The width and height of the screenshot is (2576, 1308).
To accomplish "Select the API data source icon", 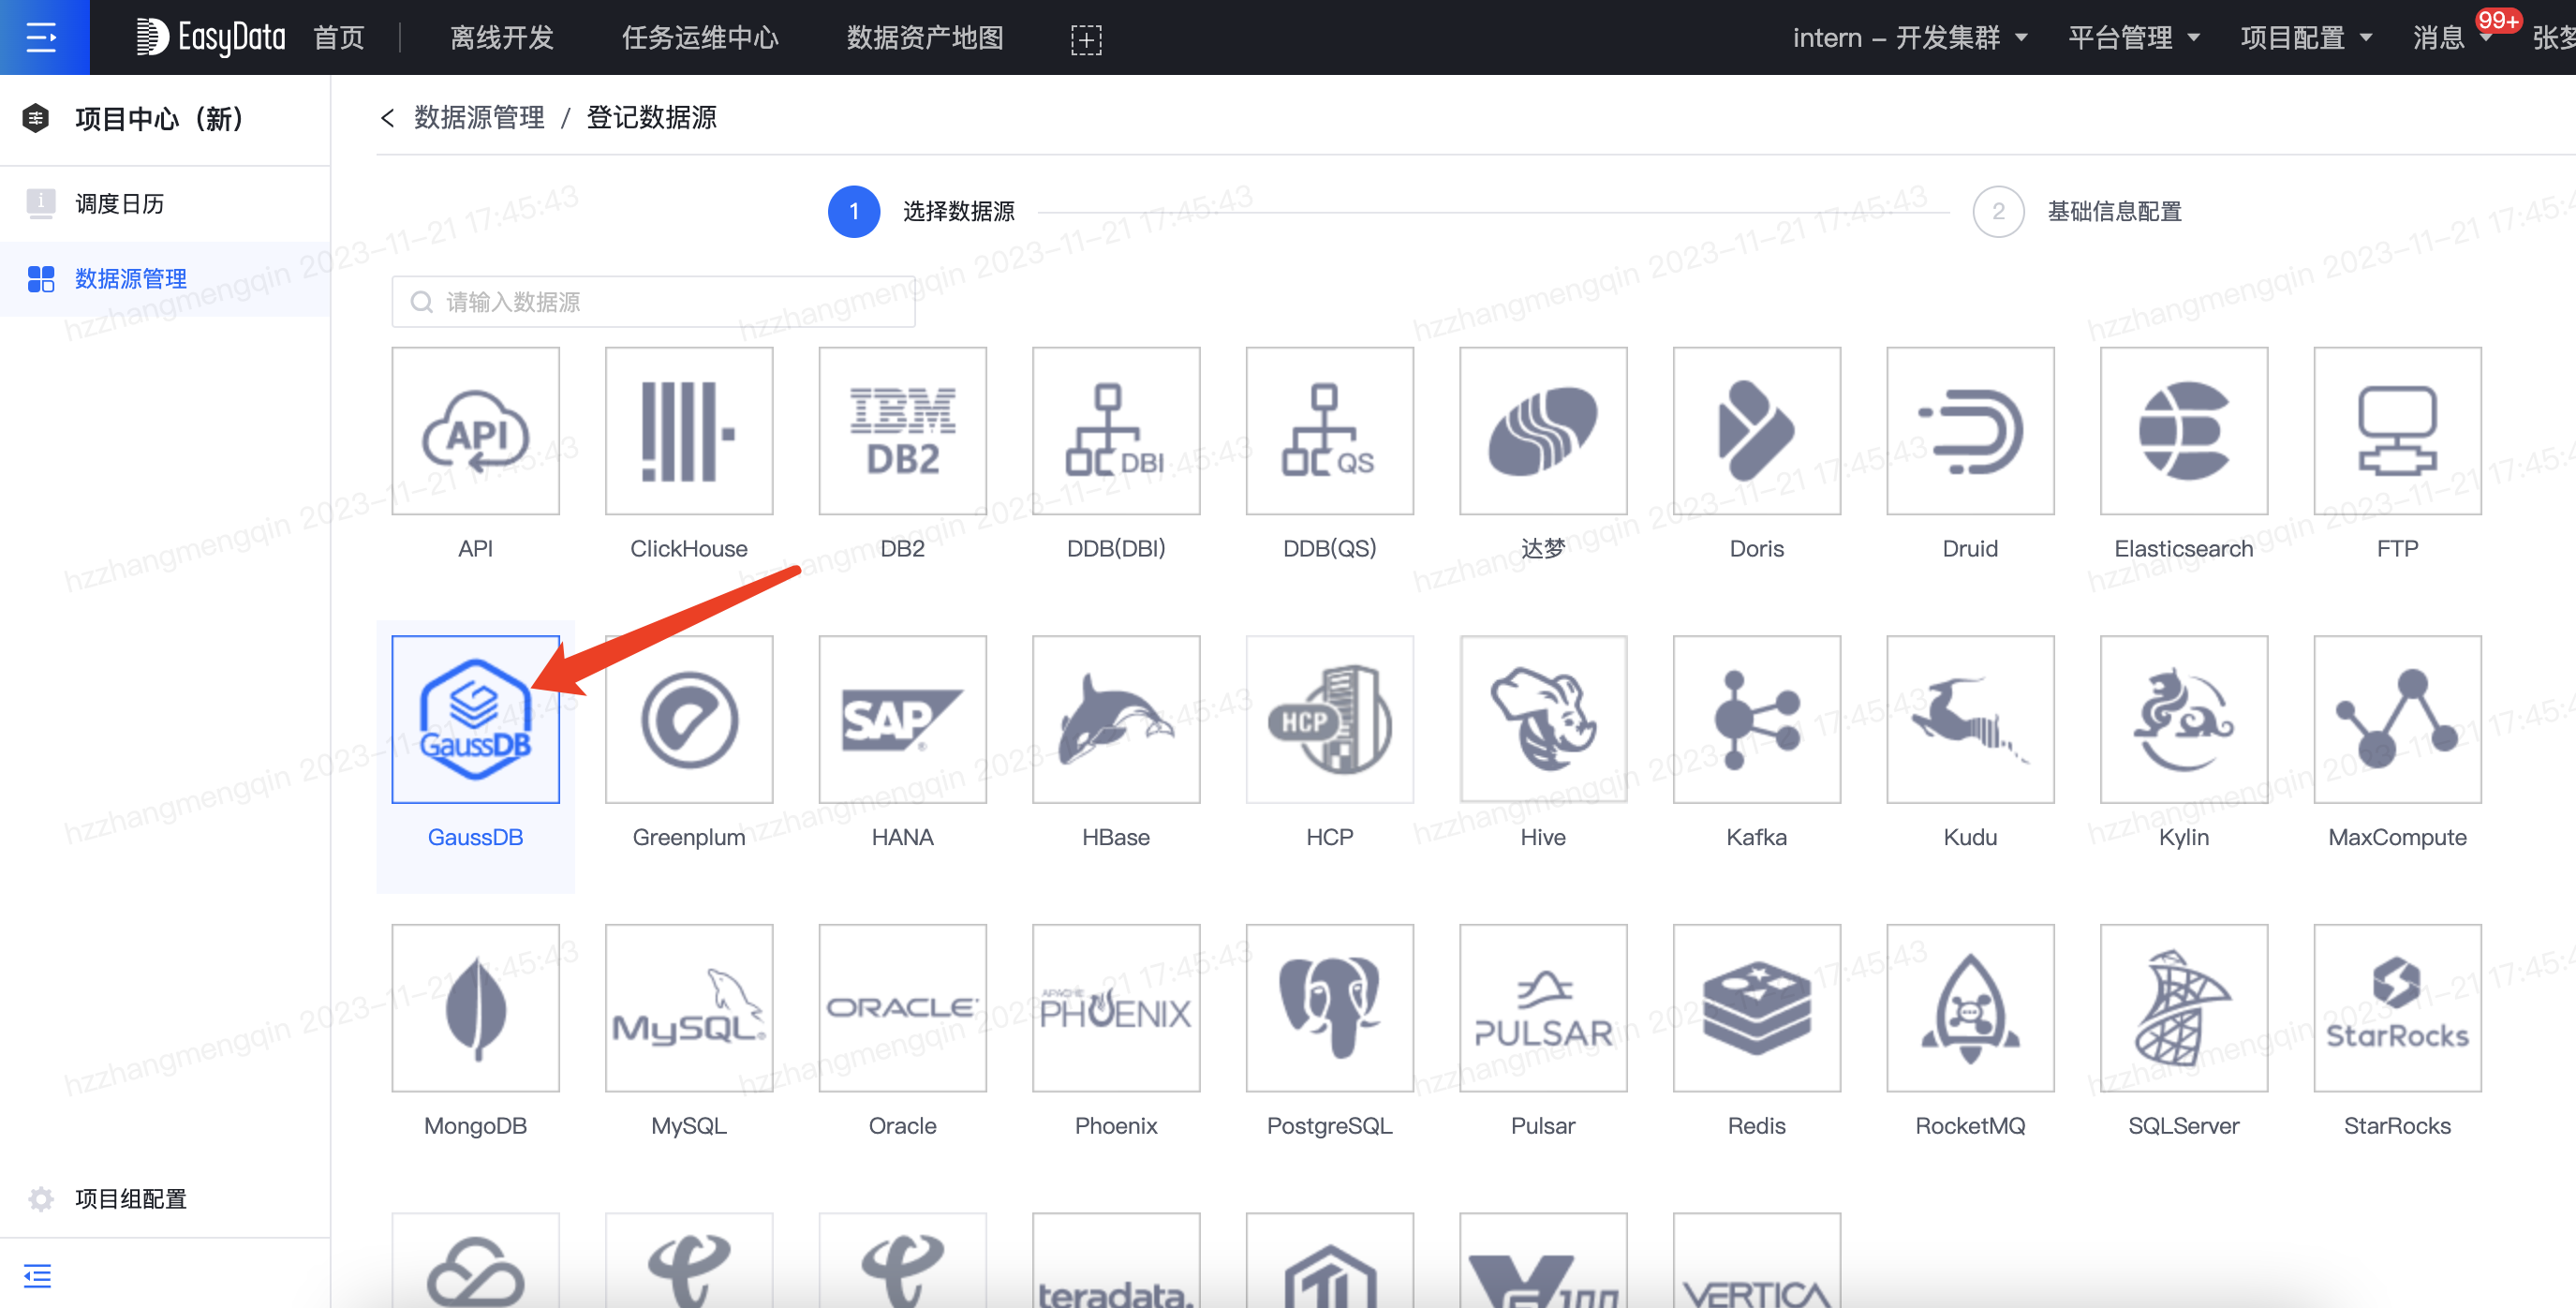I will coord(475,431).
